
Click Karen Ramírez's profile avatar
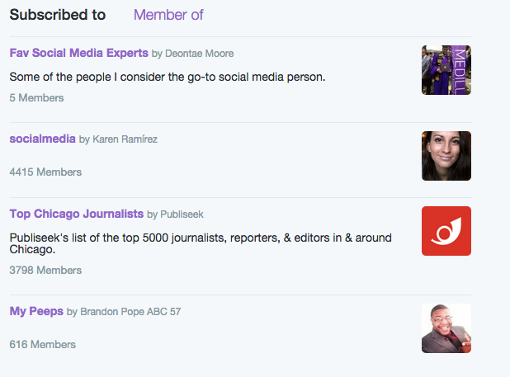(446, 156)
